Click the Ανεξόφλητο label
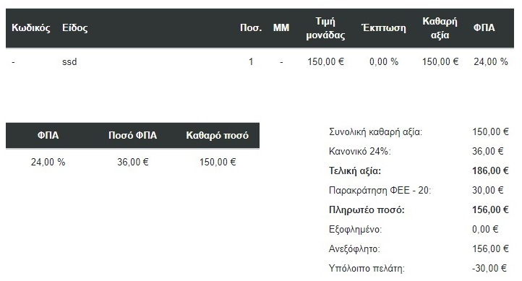This screenshot has width=522, height=281. point(354,249)
